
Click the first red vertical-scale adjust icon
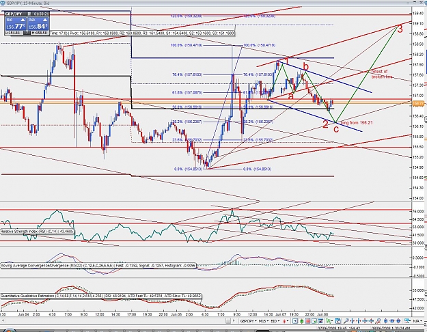tap(365, 321)
